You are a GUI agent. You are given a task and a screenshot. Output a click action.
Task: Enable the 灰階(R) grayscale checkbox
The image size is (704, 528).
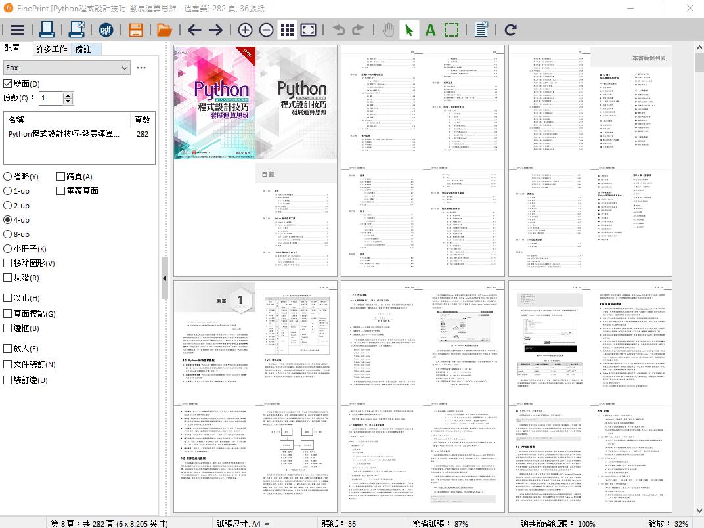[8, 277]
